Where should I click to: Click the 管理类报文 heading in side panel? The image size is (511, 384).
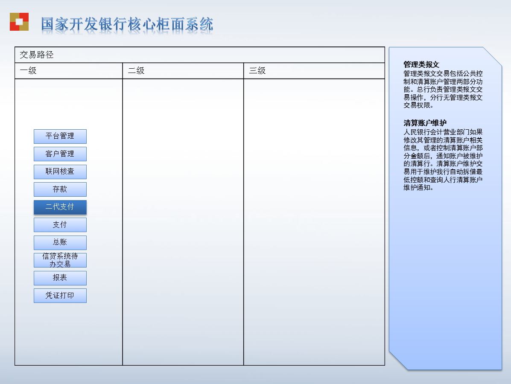(421, 64)
